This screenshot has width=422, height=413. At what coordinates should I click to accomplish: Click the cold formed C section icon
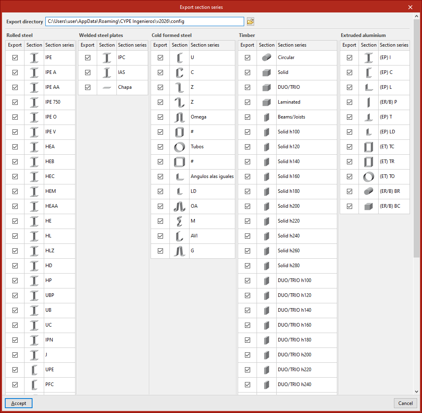tap(179, 73)
